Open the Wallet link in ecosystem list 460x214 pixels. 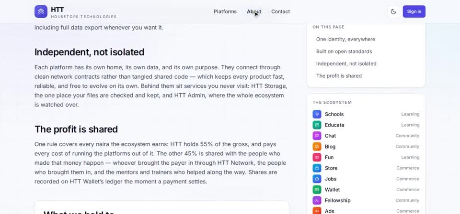(333, 190)
